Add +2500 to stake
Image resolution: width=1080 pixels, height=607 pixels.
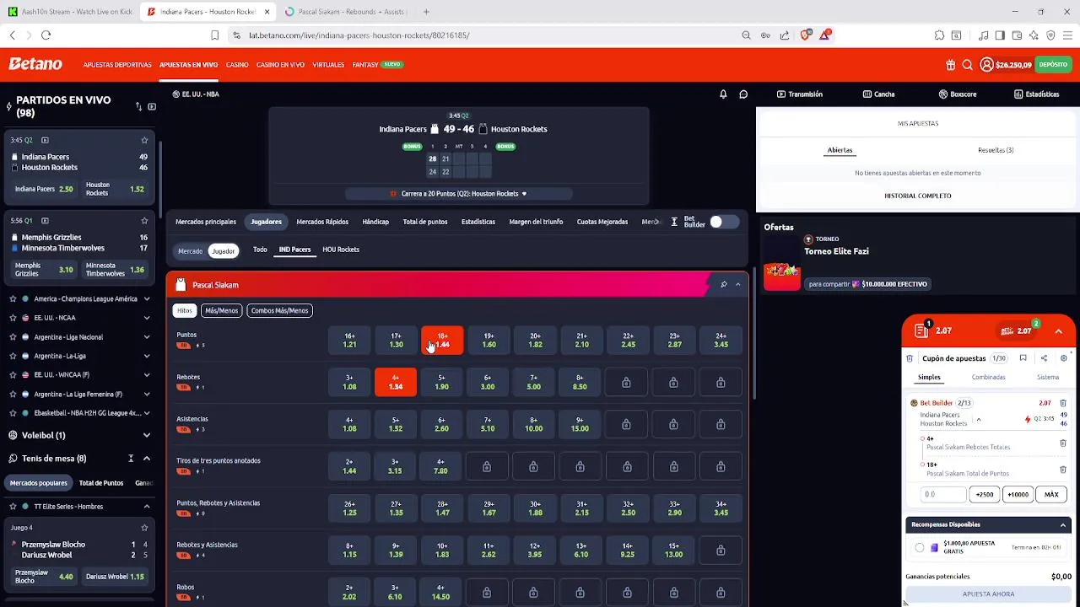coord(984,495)
